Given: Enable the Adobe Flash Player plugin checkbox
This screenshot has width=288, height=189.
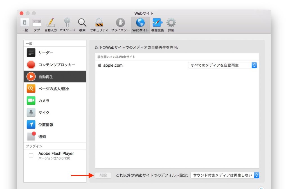Looking at the screenshot, I should (x=31, y=155).
